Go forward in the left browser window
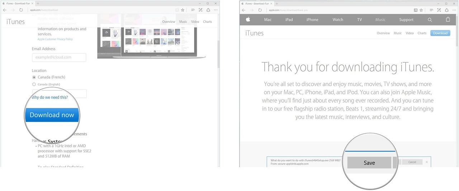The height and width of the screenshot is (191, 459). click(13, 10)
